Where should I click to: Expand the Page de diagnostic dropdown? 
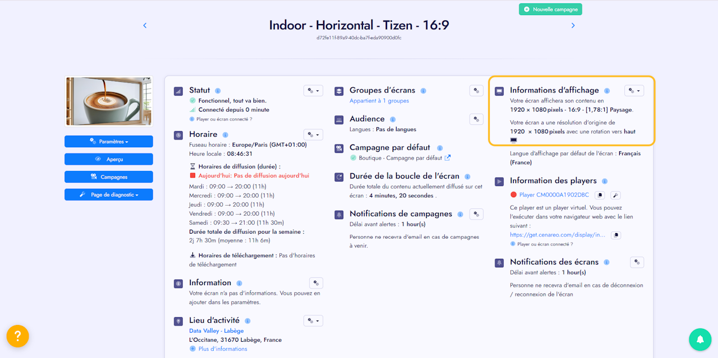[109, 194]
